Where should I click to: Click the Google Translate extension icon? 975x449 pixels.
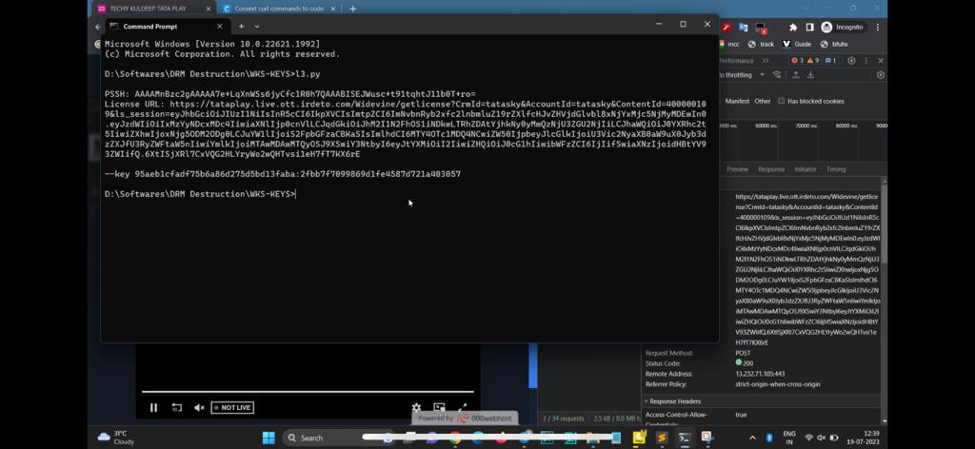pyautogui.click(x=743, y=28)
